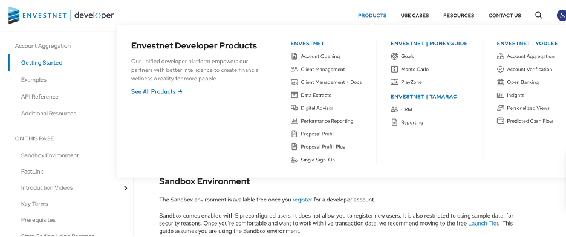566x237 pixels.
Task: Follow the register hyperlink
Action: point(302,200)
